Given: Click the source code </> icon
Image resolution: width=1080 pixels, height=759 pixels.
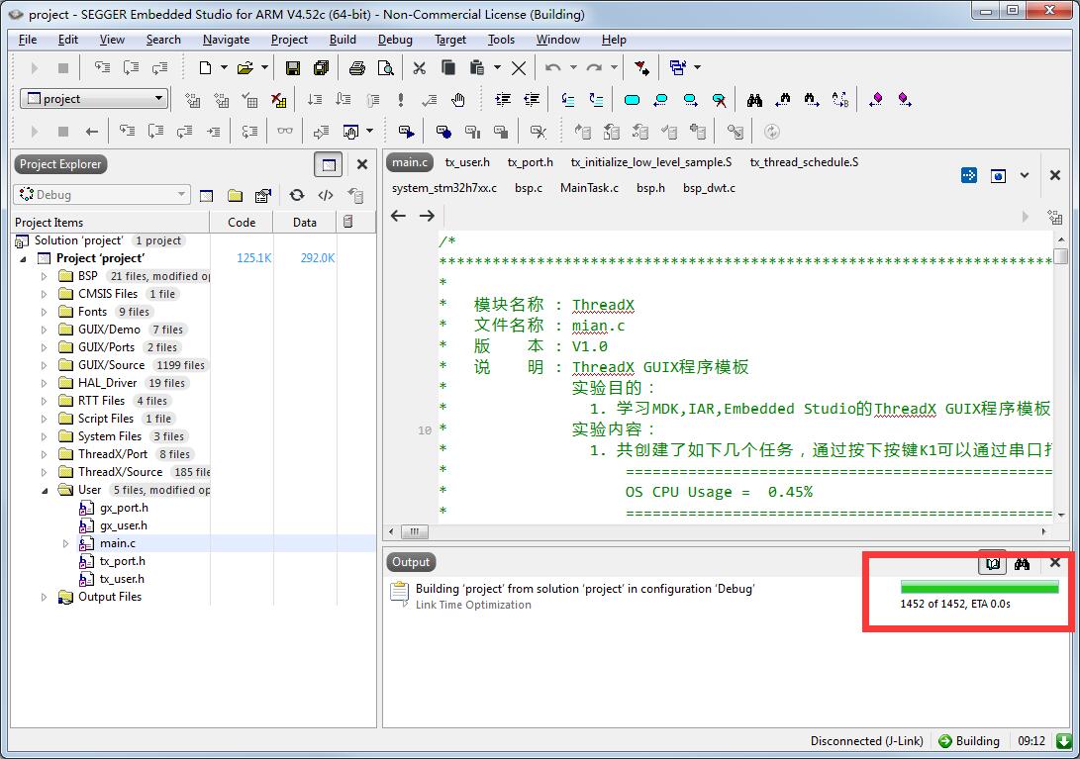Looking at the screenshot, I should [326, 195].
